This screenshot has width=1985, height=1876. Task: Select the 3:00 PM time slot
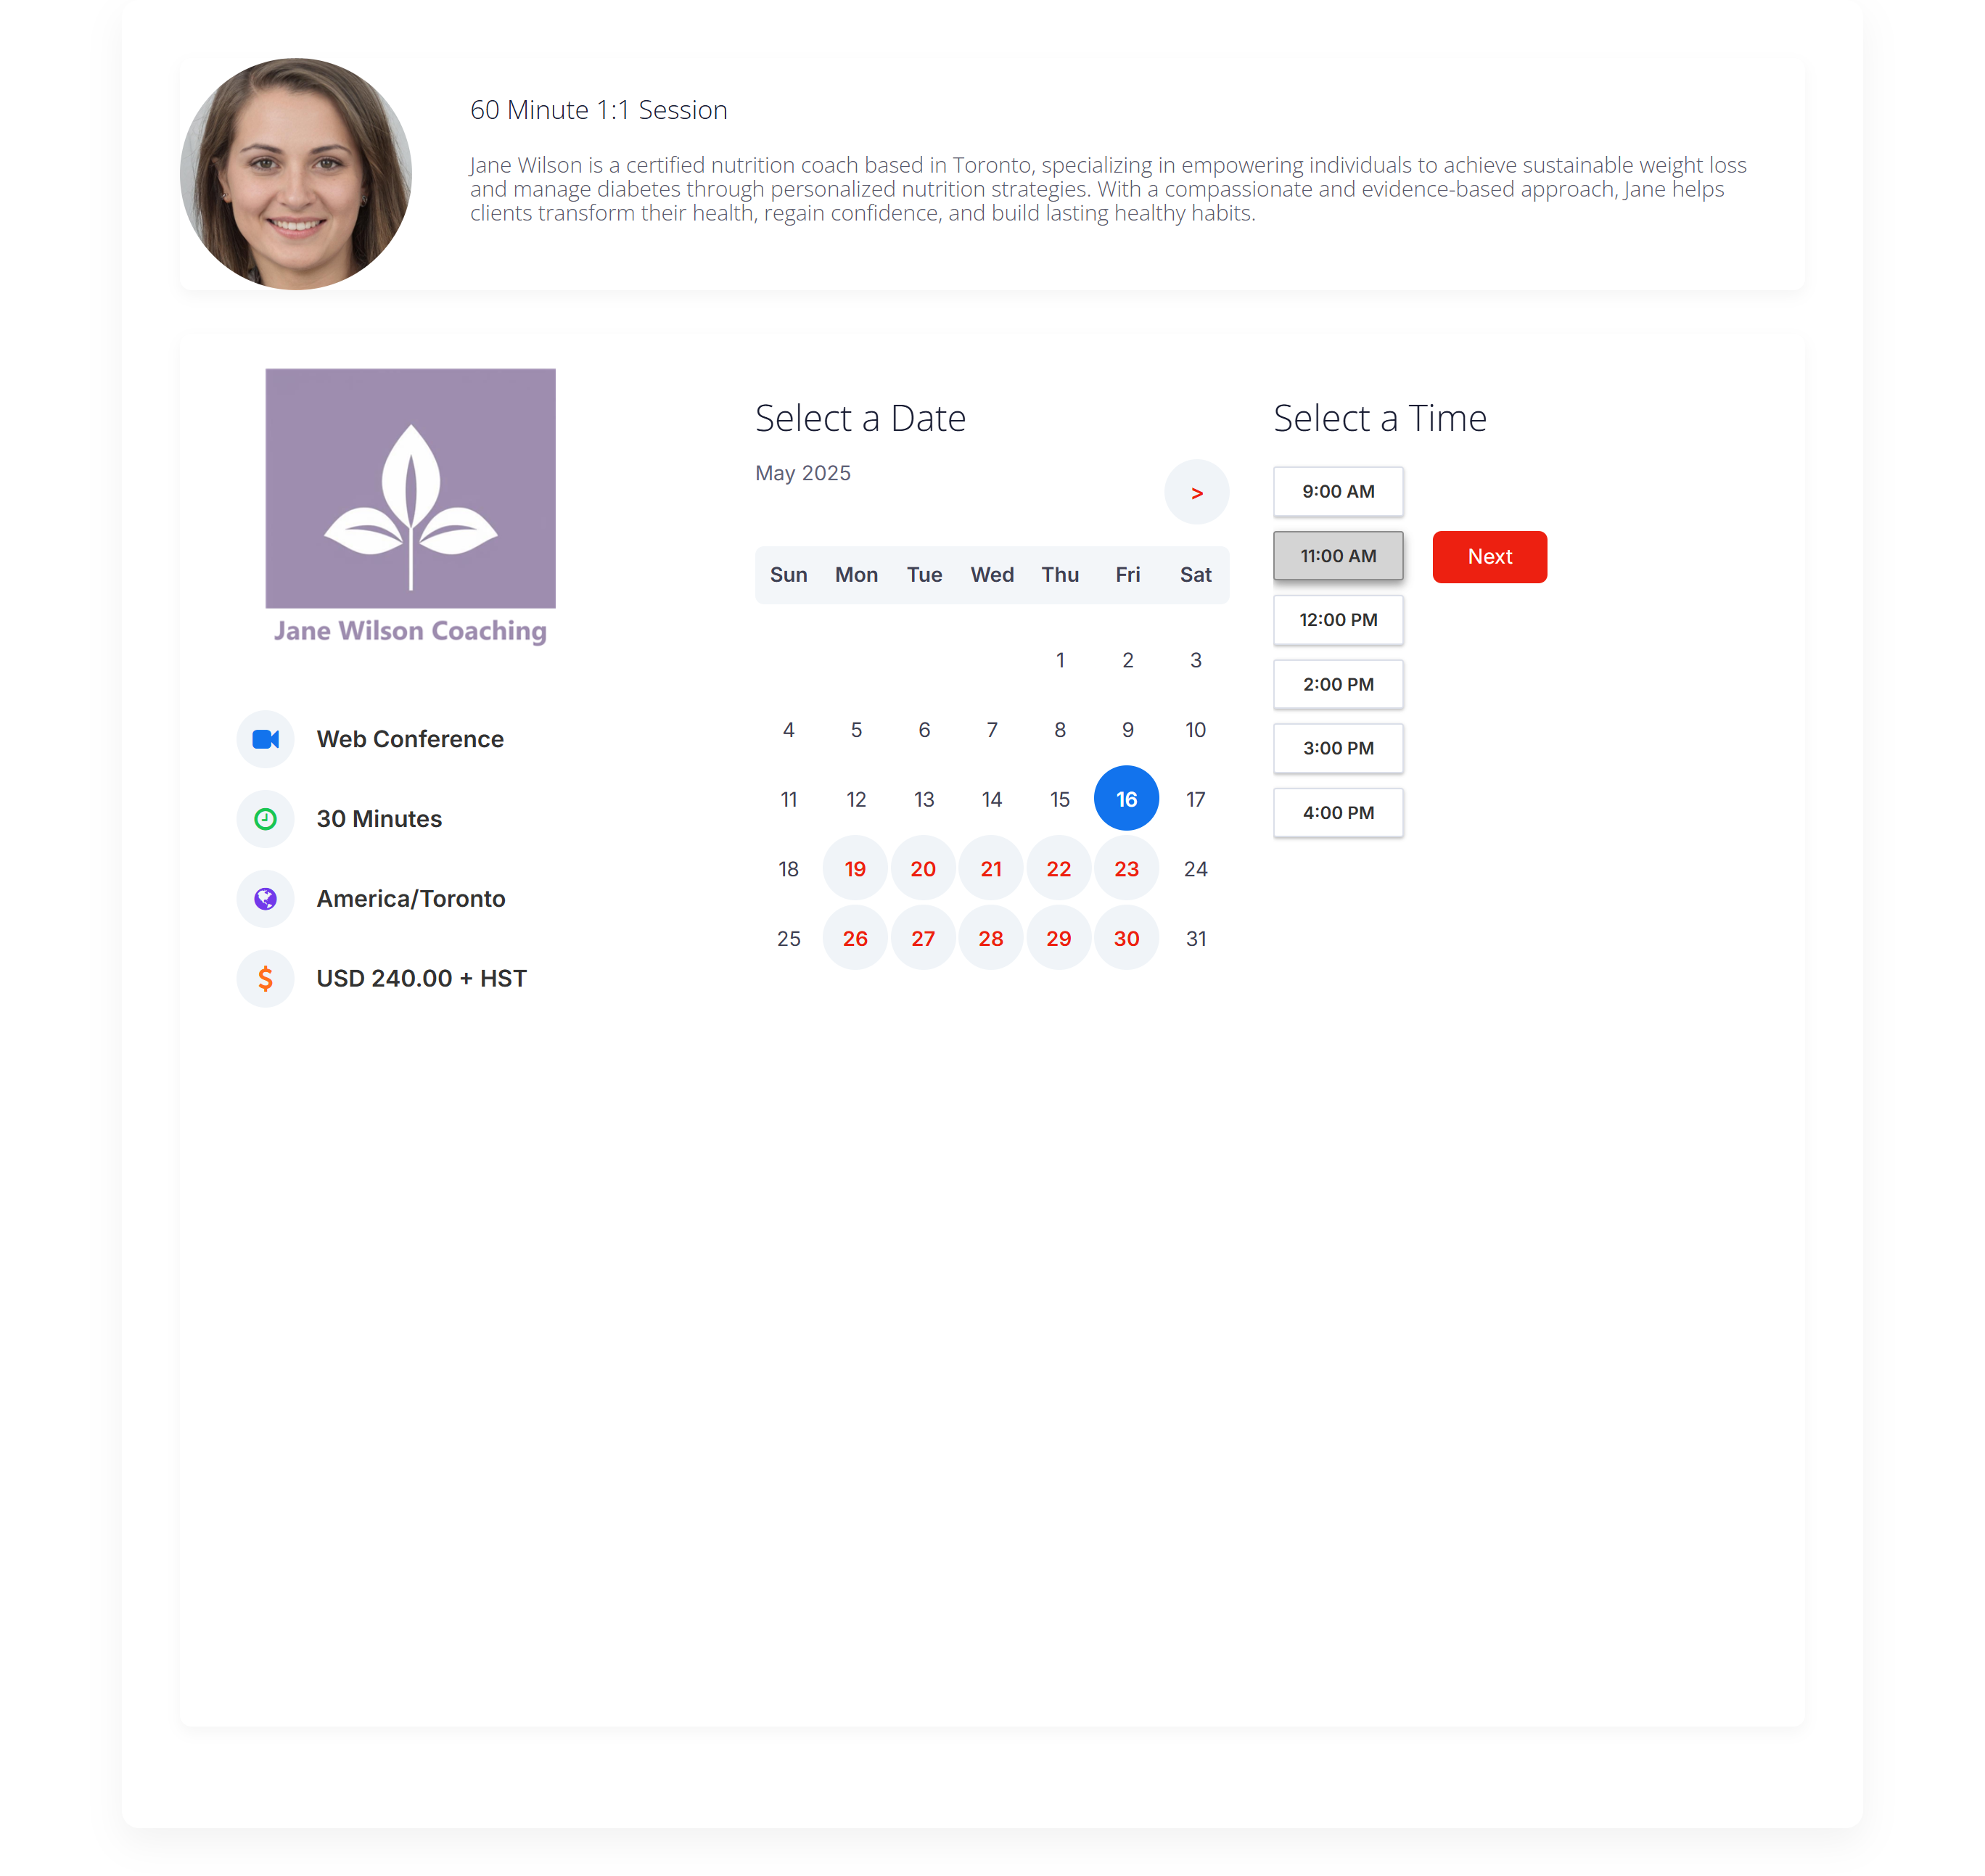click(x=1338, y=749)
